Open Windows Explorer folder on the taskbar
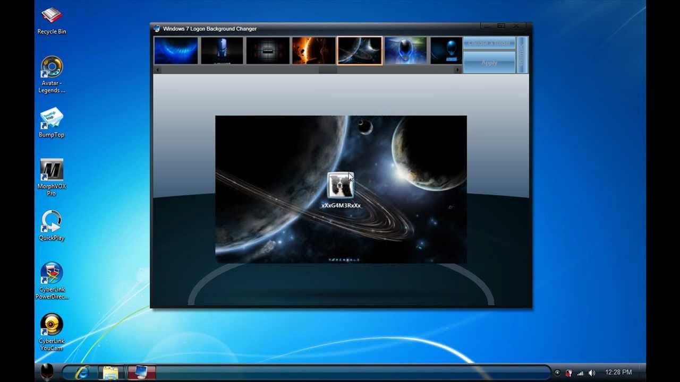Viewport: 680px width, 382px height. (110, 372)
